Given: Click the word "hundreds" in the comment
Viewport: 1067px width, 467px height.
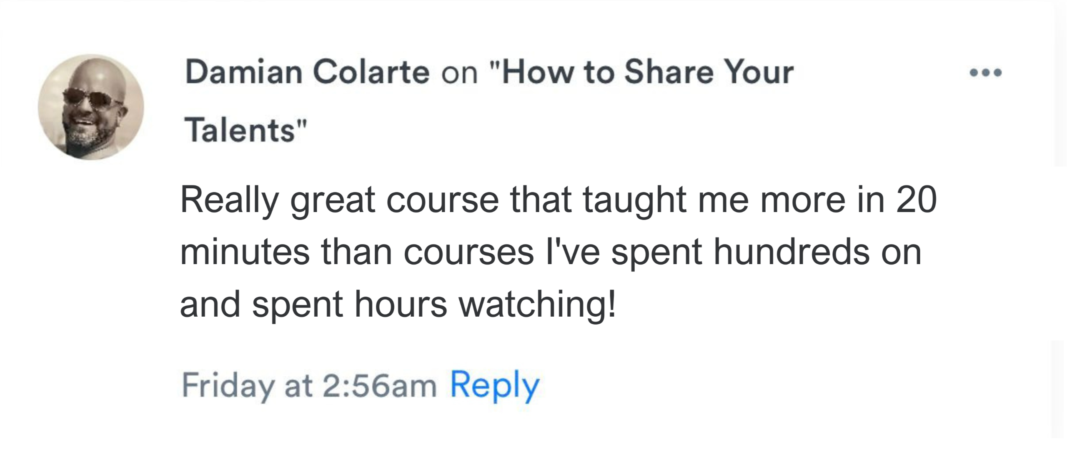Looking at the screenshot, I should tap(791, 252).
